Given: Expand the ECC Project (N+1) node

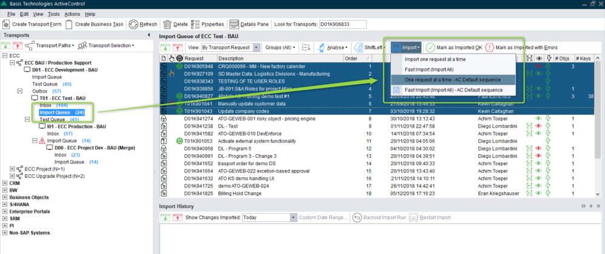Looking at the screenshot, I should click(x=12, y=169).
